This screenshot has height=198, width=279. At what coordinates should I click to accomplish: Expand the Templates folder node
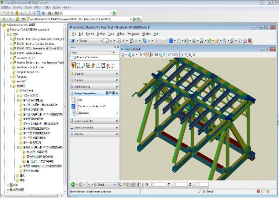[11, 77]
